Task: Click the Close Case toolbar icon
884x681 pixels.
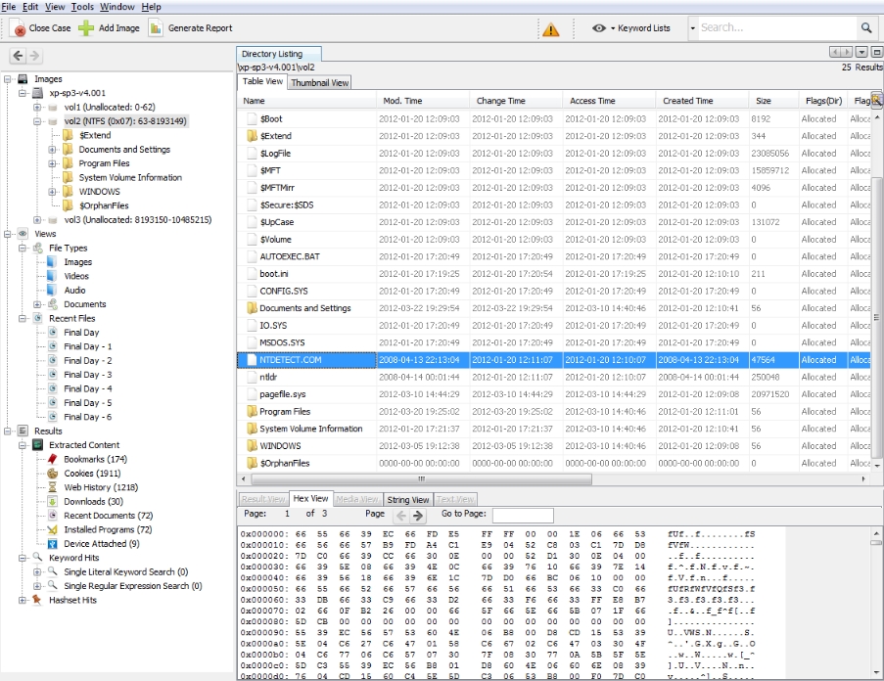Action: click(x=17, y=28)
